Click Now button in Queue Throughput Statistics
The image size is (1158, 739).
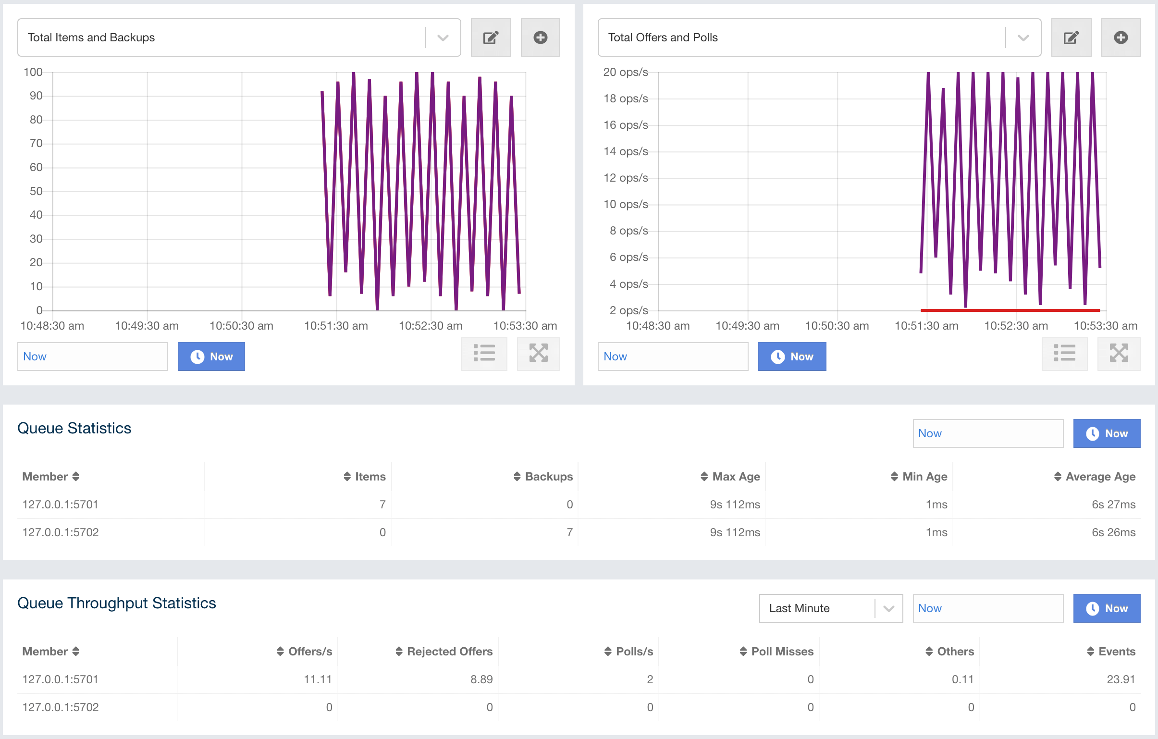click(x=1106, y=608)
